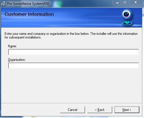Click the empty grey area below Organization field
Viewport: 144px width, 118px height.
tap(72, 85)
